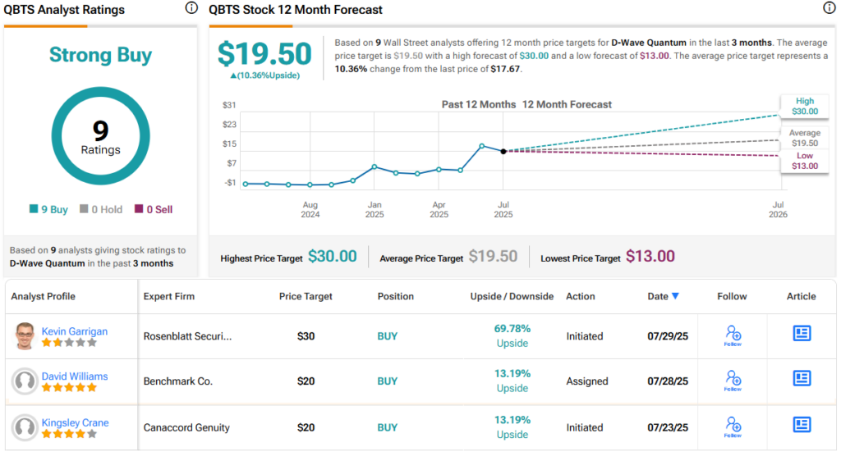The width and height of the screenshot is (841, 456).
Task: Sort table by Date column arrow
Action: click(x=676, y=297)
